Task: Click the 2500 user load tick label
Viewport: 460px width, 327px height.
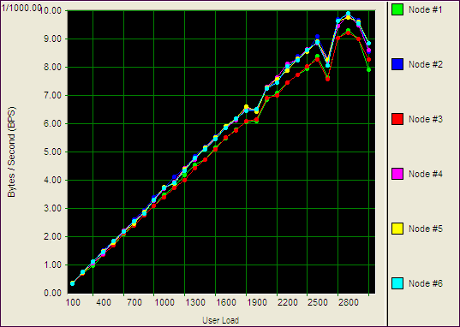Action: pyautogui.click(x=318, y=302)
